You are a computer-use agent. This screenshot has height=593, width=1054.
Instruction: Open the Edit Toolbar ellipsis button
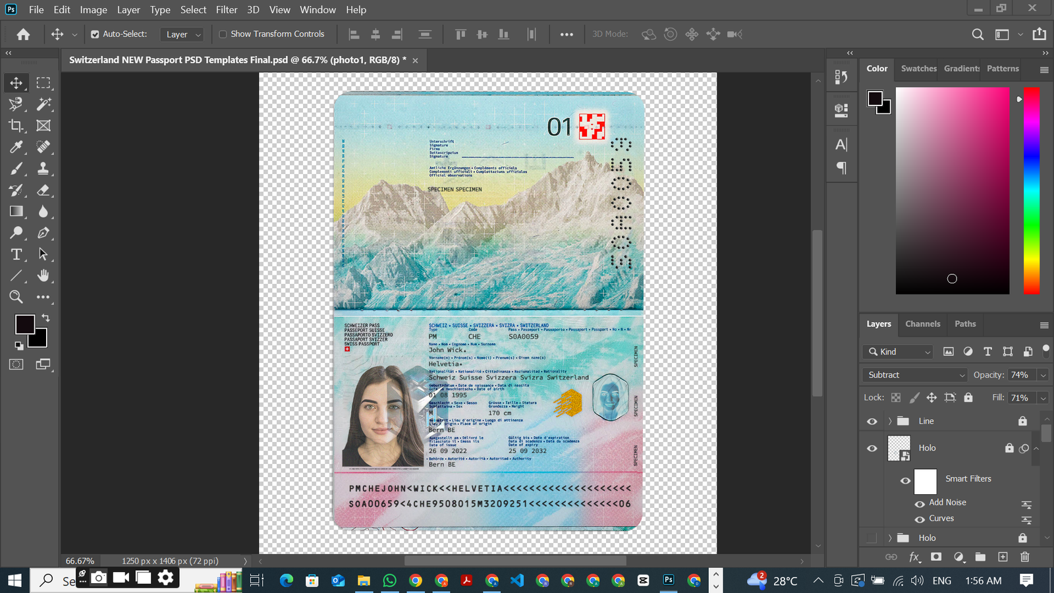click(43, 297)
